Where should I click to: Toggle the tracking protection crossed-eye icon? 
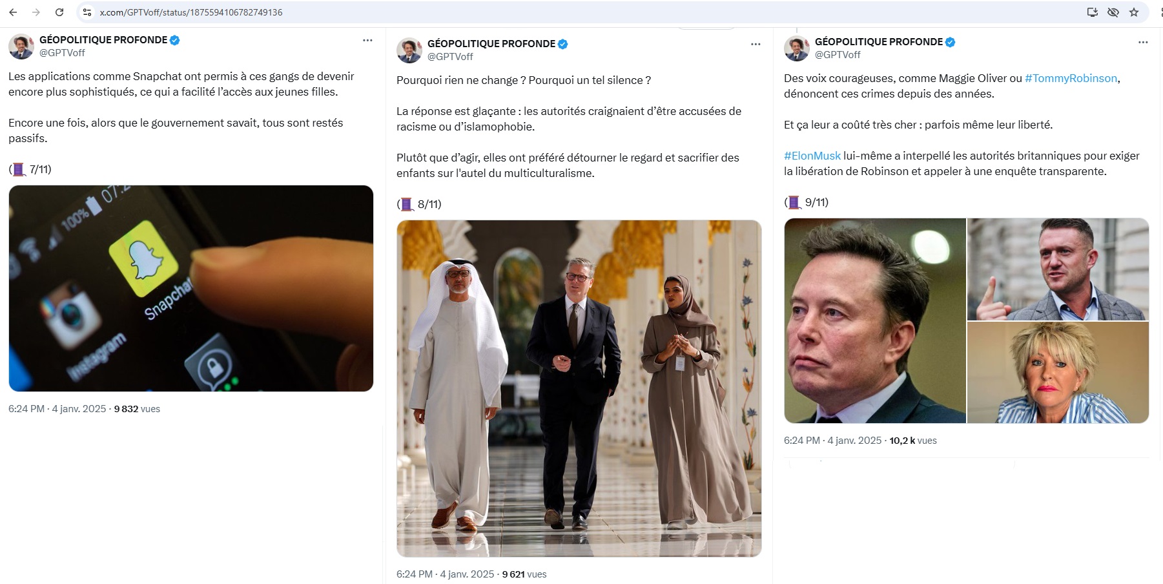click(1113, 12)
